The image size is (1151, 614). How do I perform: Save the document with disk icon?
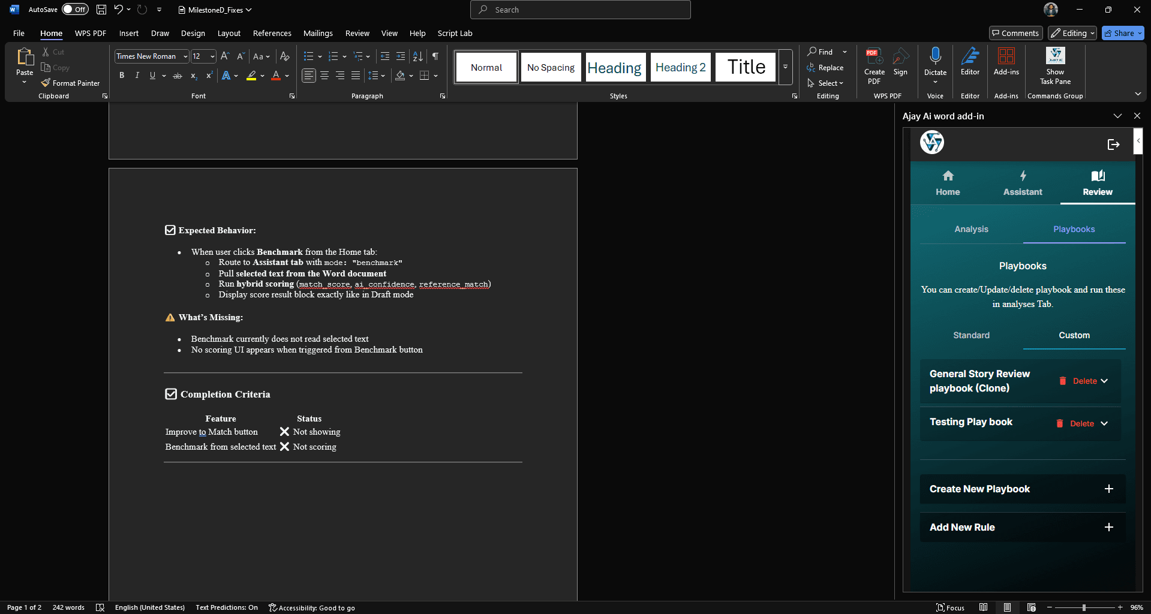[101, 10]
